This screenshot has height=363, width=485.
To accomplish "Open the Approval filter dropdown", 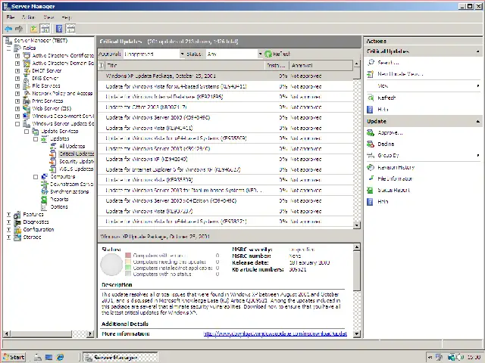I will click(182, 54).
